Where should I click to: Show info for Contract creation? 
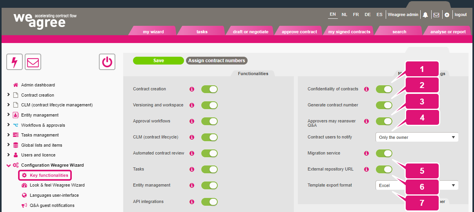point(192,89)
